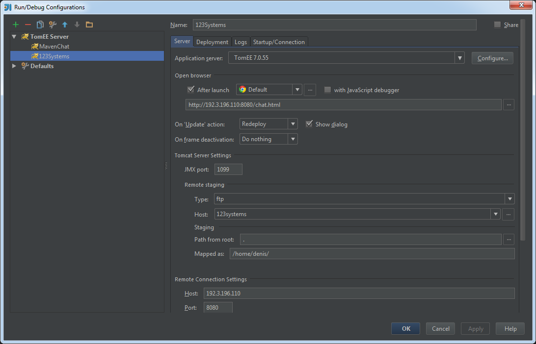Screen dimensions: 536x344
Task: Open Help for this dialog
Action: click(510, 329)
